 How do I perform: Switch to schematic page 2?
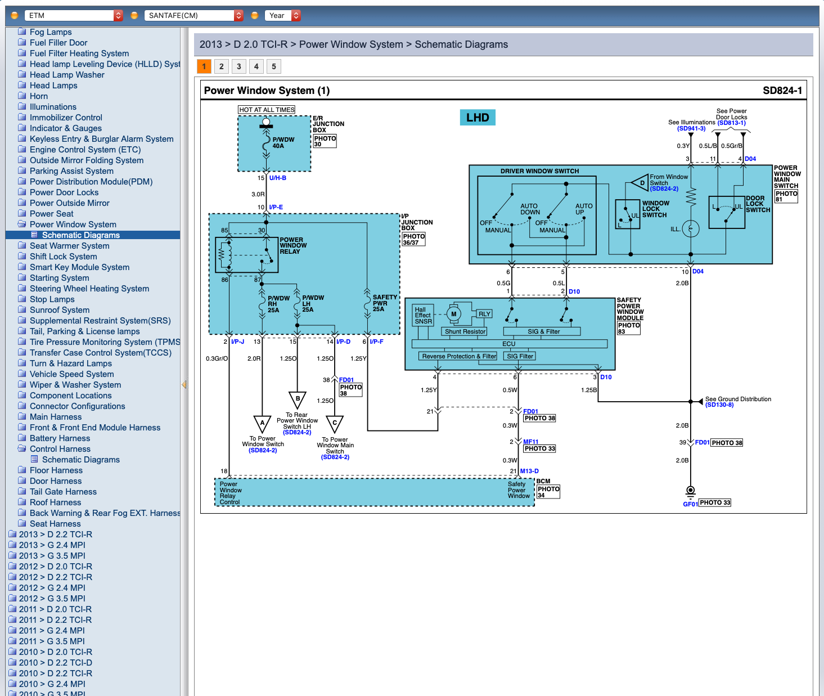click(x=222, y=66)
